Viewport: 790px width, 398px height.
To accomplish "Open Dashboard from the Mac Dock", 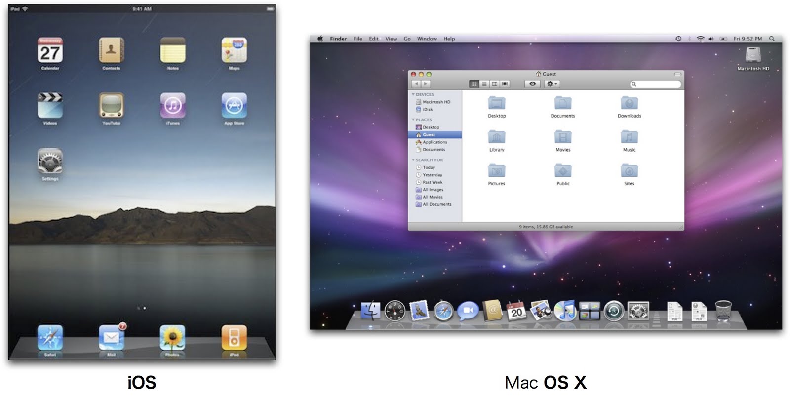I will [395, 312].
